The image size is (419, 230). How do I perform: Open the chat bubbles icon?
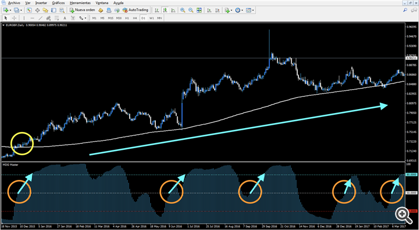pyautogui.click(x=413, y=10)
